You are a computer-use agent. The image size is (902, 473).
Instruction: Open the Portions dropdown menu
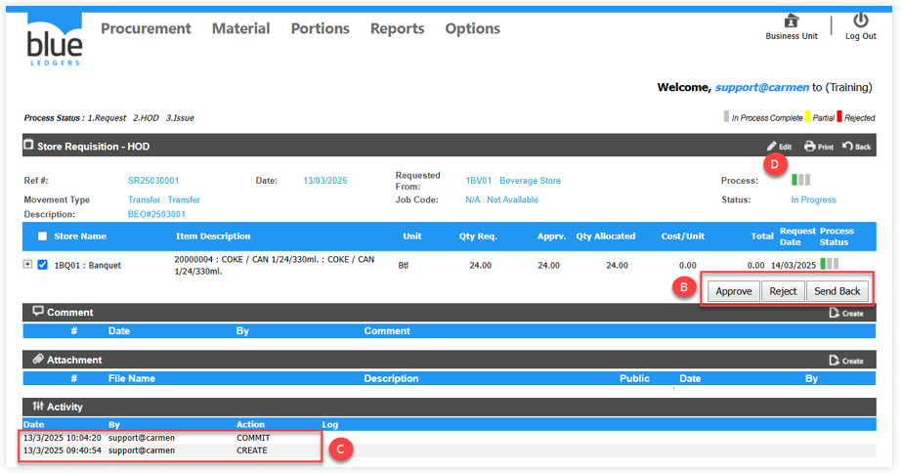pos(320,28)
